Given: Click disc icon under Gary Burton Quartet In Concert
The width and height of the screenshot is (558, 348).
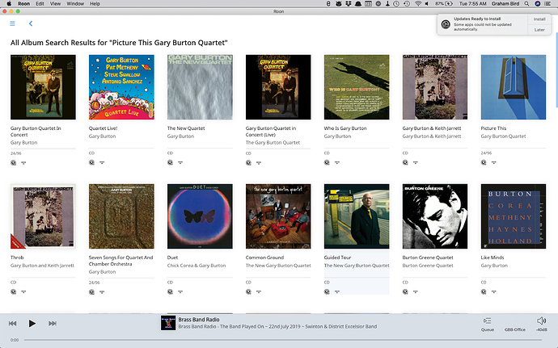Looking at the screenshot, I should click(x=14, y=163).
